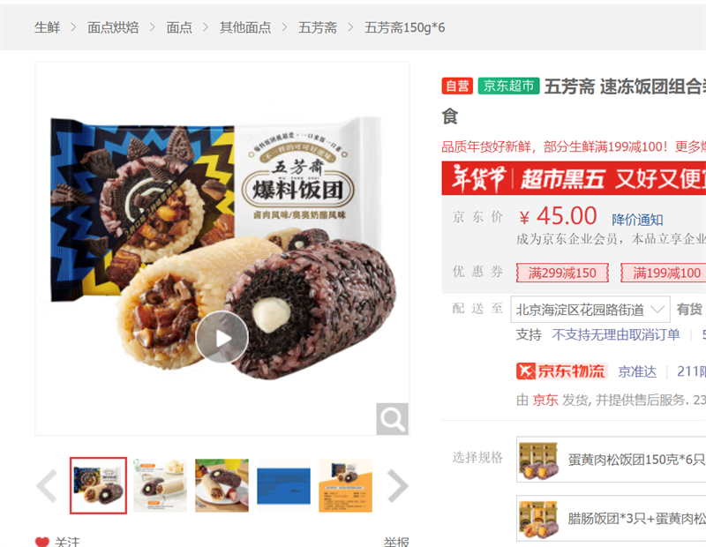Go to 面点烘焙 breadcrumb category

point(113,27)
